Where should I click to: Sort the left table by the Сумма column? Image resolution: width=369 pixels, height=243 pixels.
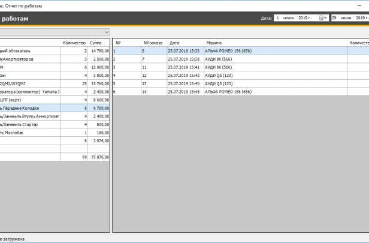(x=99, y=43)
